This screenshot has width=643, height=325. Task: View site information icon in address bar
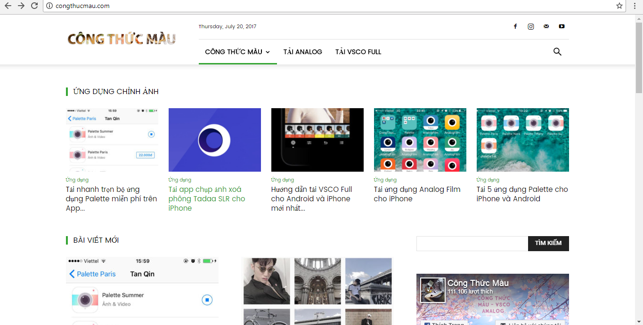pos(49,6)
